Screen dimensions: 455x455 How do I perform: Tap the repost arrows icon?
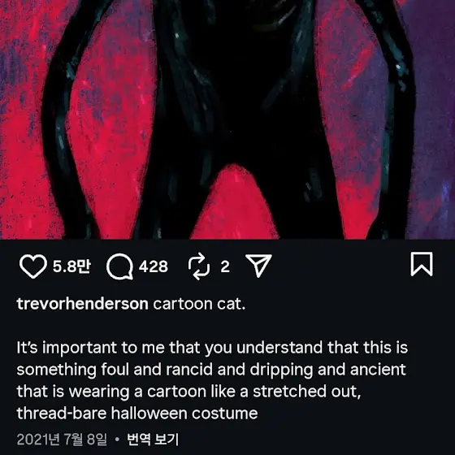click(199, 266)
